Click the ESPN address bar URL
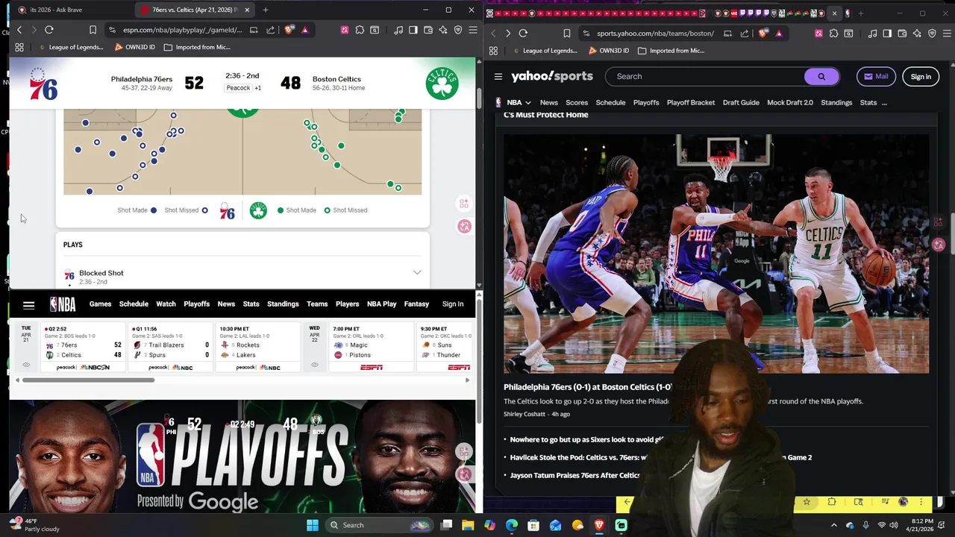 coord(183,30)
